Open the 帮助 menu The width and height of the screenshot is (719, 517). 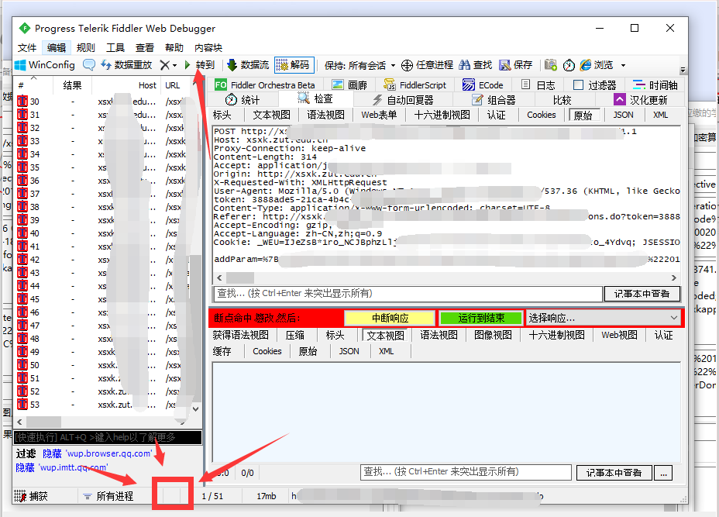click(x=174, y=48)
